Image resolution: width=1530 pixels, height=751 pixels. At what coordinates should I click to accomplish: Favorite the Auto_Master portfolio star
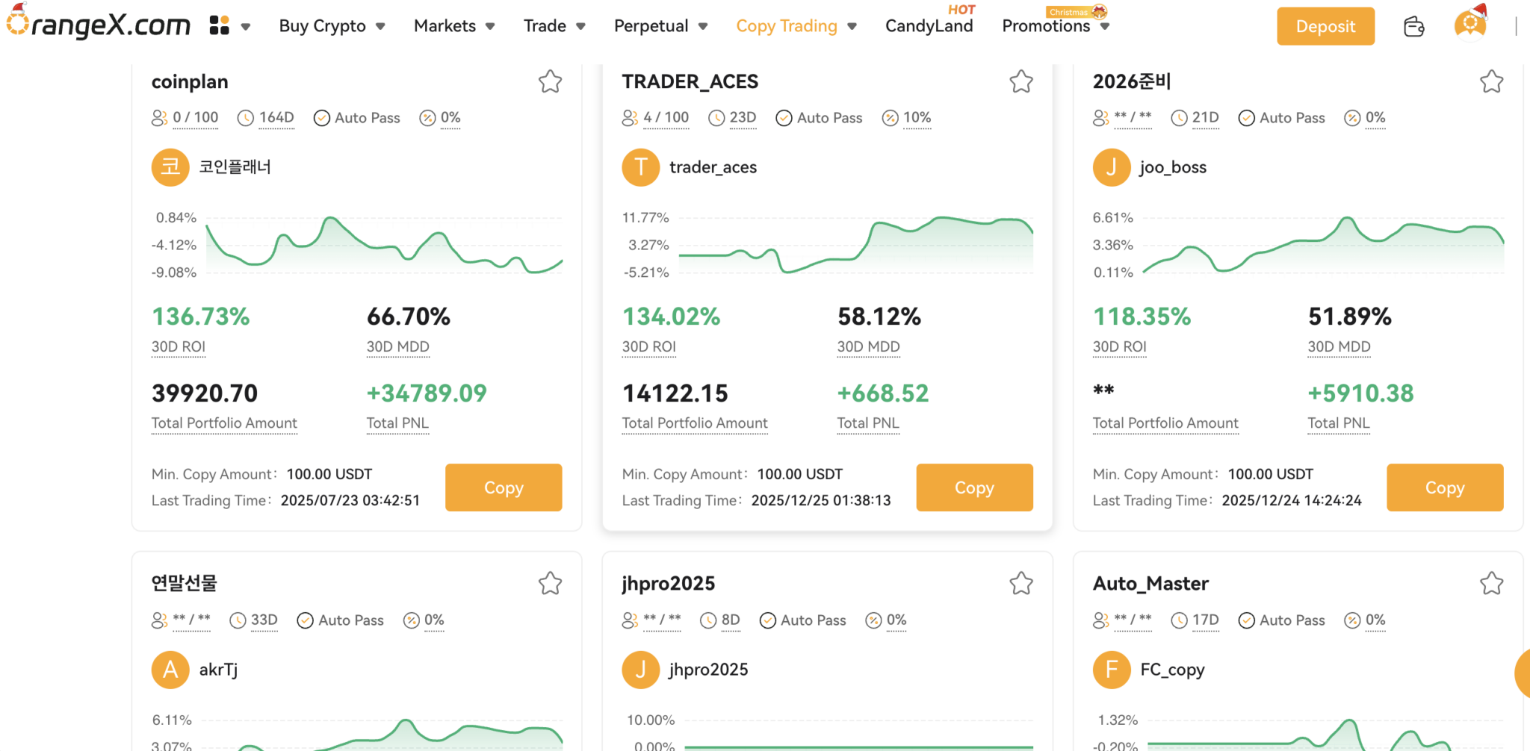[x=1491, y=583]
